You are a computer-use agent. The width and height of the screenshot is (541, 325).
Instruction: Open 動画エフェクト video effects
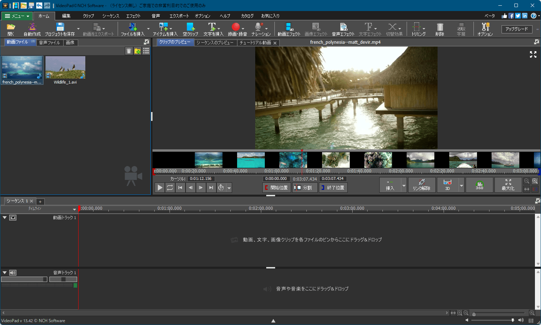tap(289, 29)
